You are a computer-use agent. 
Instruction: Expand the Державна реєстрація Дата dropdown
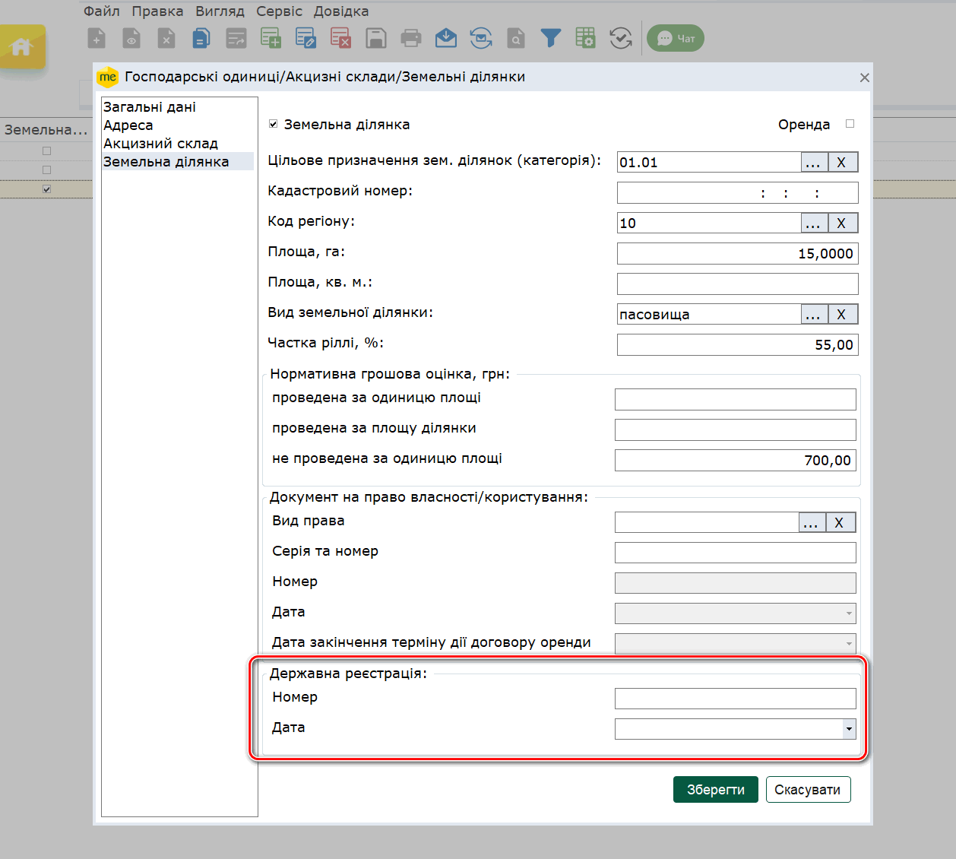pyautogui.click(x=849, y=729)
